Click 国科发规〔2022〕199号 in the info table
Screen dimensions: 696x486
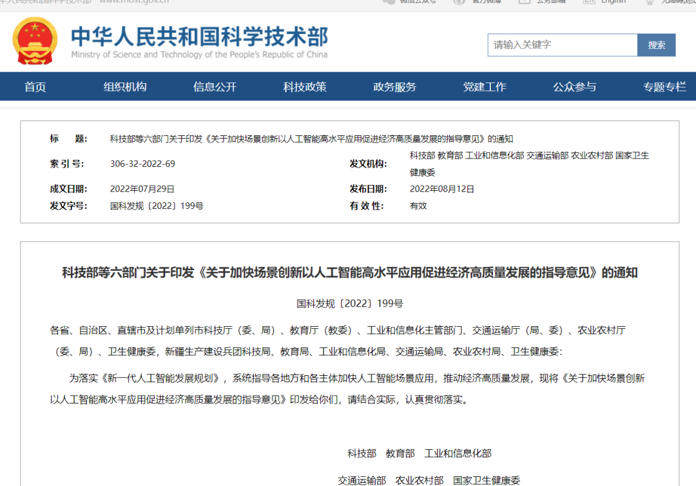click(x=157, y=206)
